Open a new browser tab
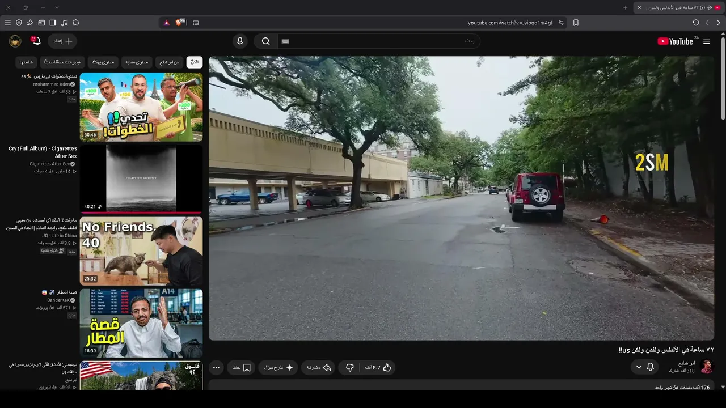 (626, 7)
